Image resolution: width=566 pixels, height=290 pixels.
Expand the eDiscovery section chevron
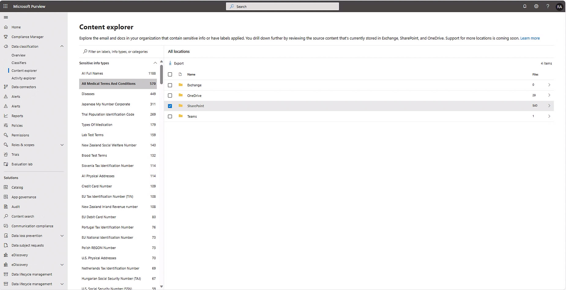coord(62,265)
